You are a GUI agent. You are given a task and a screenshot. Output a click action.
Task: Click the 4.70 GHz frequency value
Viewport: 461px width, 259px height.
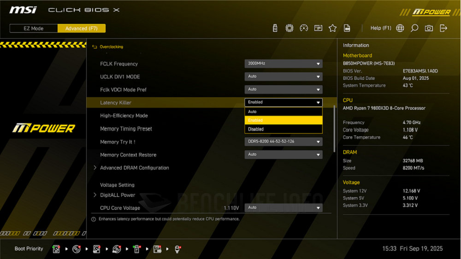click(412, 123)
